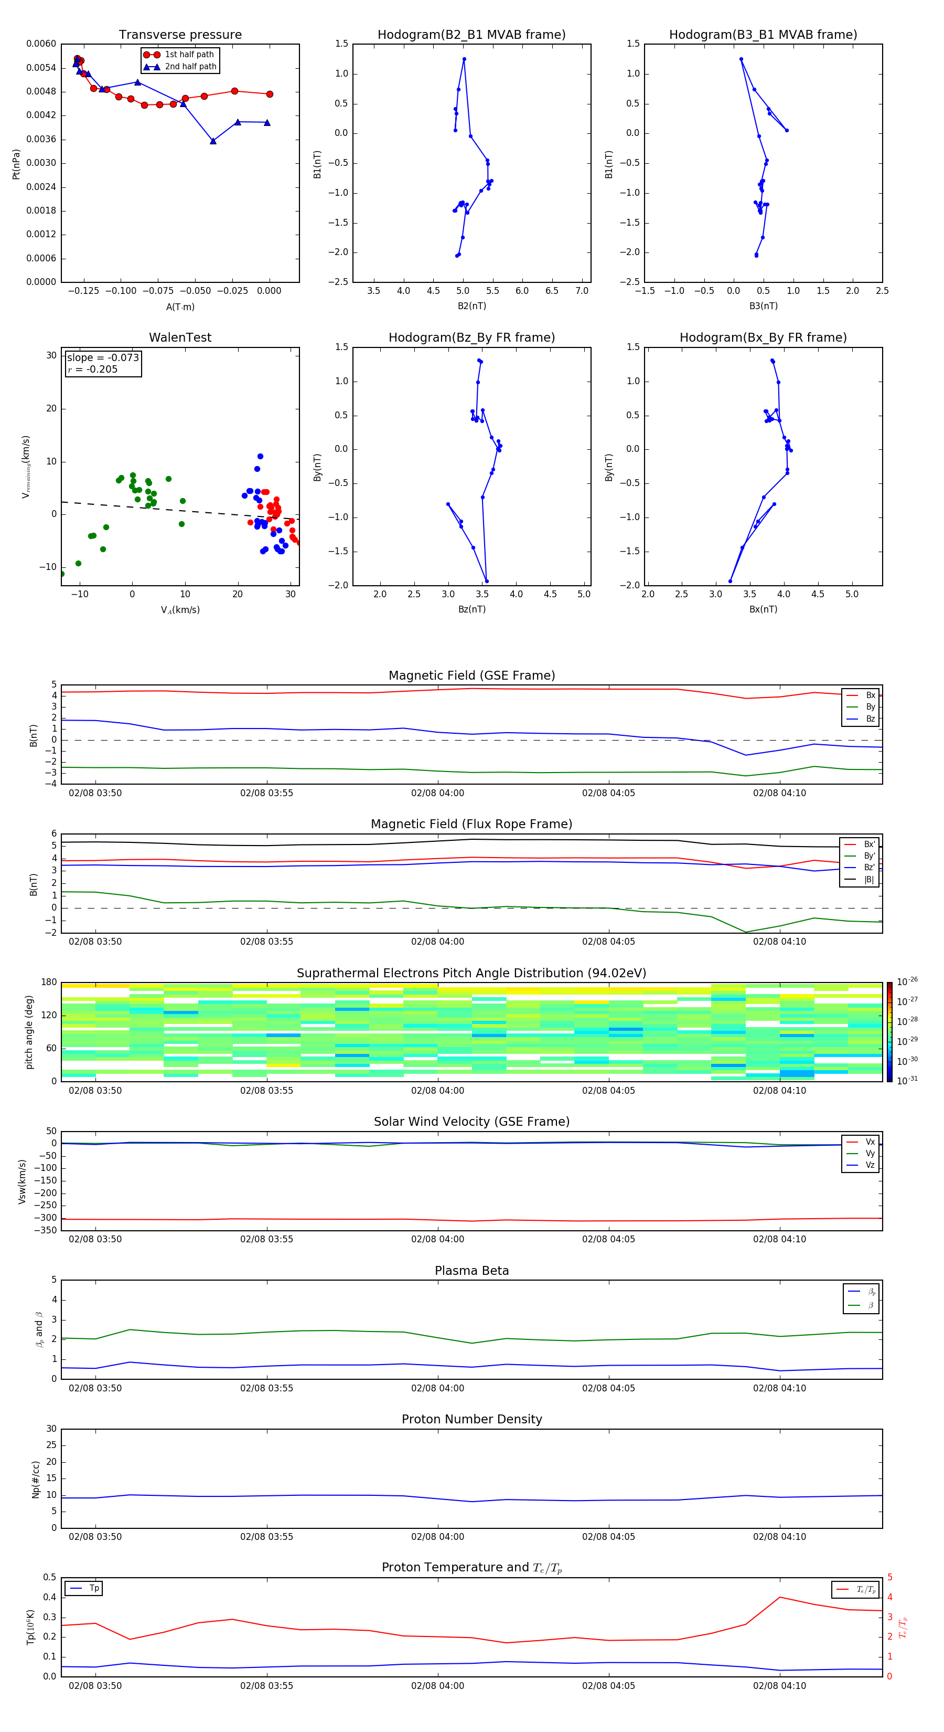Viewport: 944px width, 1732px height.
Task: Click the pitch angle color scale bar
Action: coord(889,1032)
